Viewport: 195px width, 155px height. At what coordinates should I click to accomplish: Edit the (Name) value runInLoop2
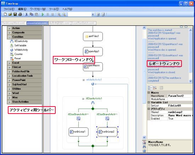(180, 112)
